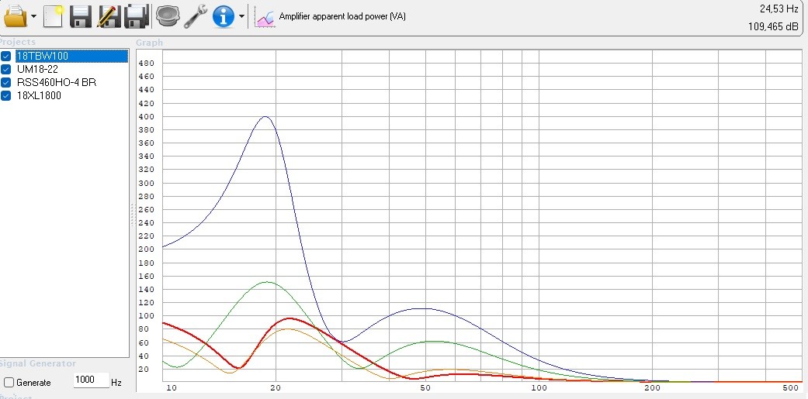Click the graph type chart icon

265,16
